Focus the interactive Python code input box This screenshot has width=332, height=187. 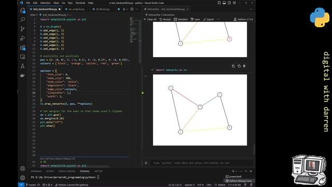point(202,163)
